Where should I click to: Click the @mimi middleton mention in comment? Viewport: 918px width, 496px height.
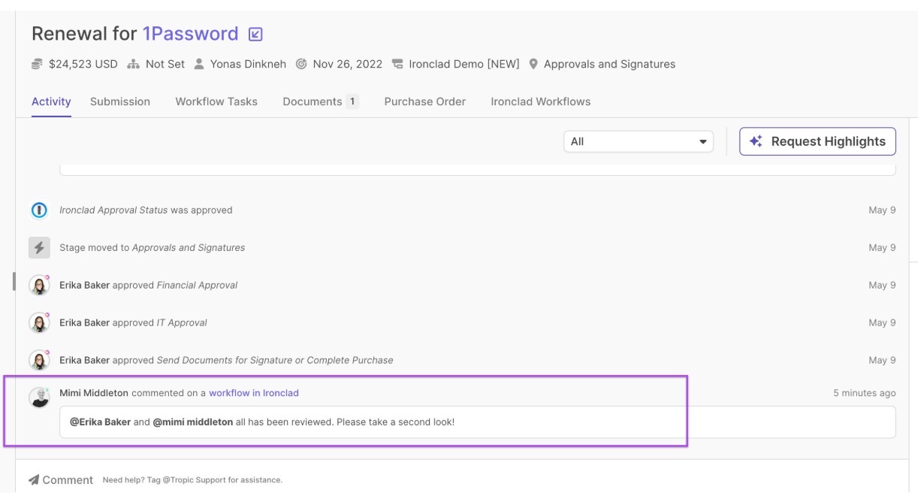click(193, 422)
